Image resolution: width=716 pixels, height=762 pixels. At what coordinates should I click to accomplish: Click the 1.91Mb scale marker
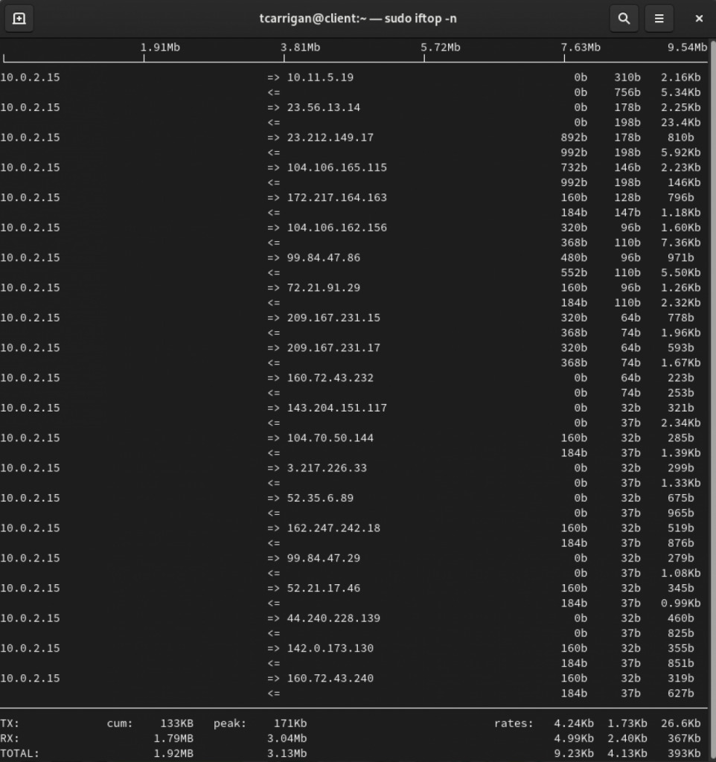[160, 48]
